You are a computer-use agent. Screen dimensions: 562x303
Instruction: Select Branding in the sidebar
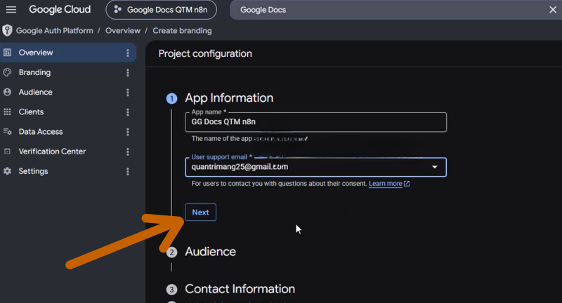(x=68, y=73)
